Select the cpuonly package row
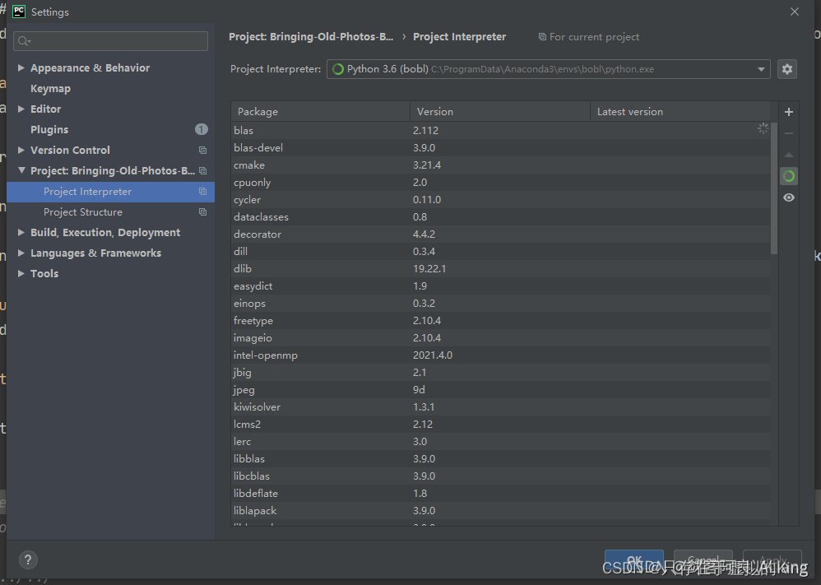 500,183
